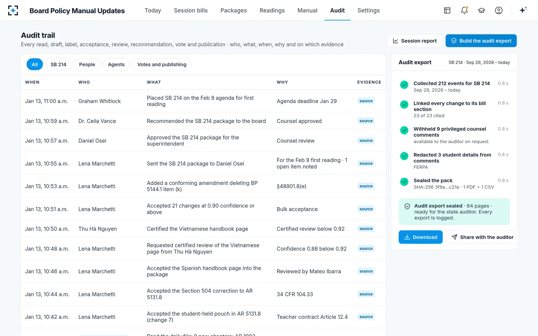
Task: Click the name 'Thu Hà Nguyen'
Action: [98, 229]
